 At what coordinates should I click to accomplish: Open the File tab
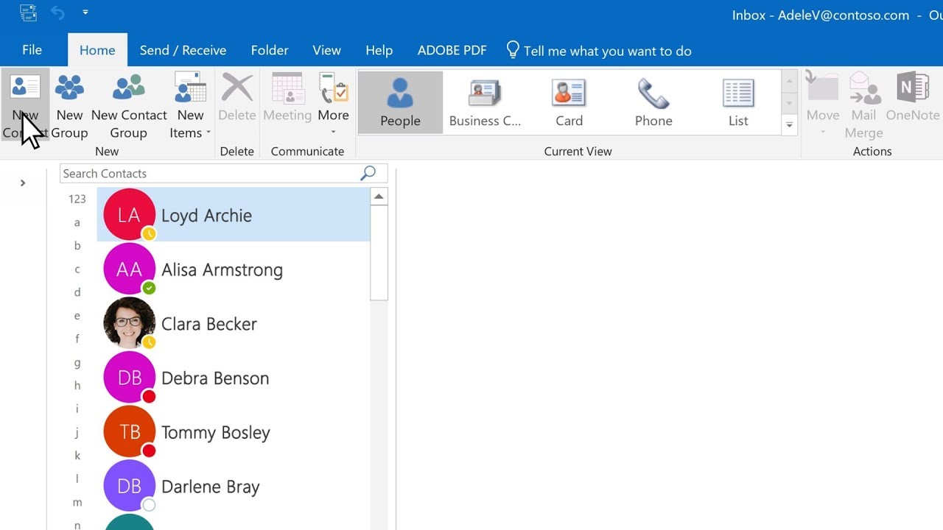32,50
